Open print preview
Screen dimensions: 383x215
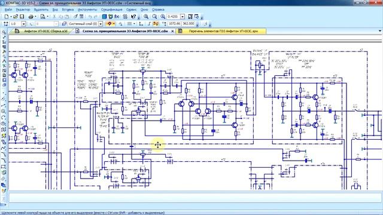coord(42,17)
